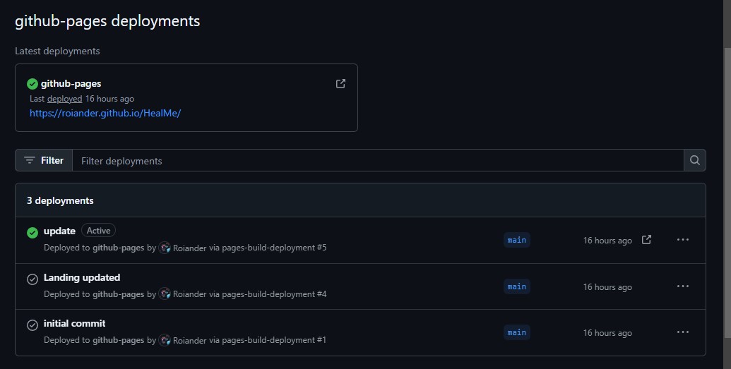
Task: Open the 'initial commit' deployment title
Action: pyautogui.click(x=75, y=323)
